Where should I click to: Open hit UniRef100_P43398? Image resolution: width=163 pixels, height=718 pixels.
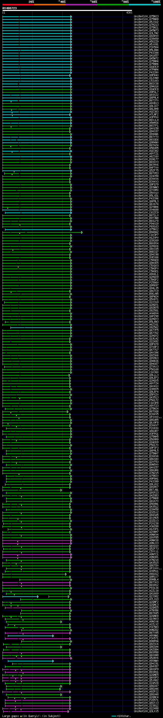click(146, 53)
